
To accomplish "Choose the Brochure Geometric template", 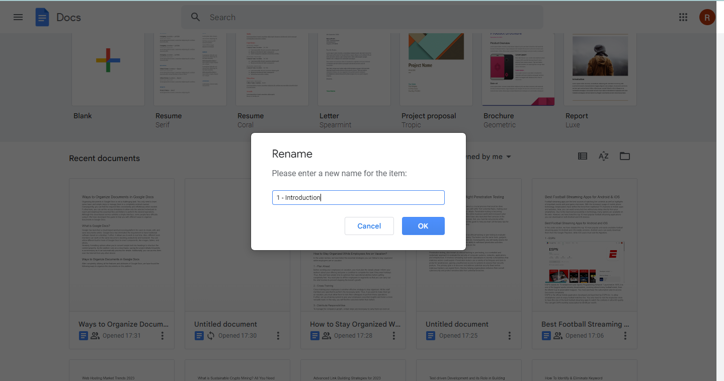I will [x=518, y=69].
